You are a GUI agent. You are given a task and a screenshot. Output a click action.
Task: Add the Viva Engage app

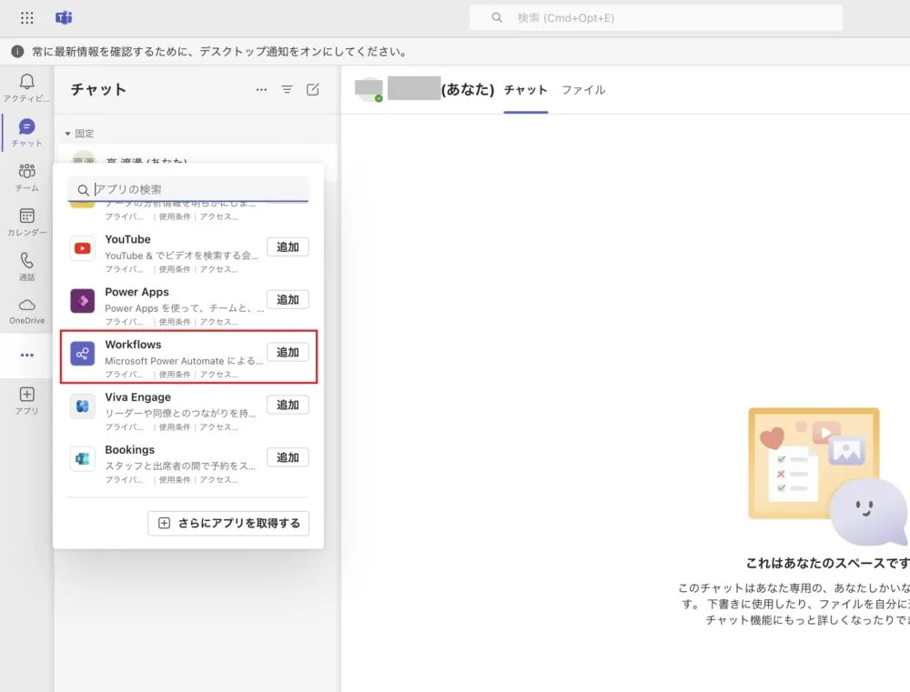pyautogui.click(x=288, y=405)
